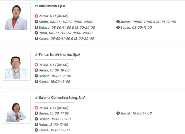This screenshot has width=185, height=134.
Task: Click clock icon beside Adi Sentosa's Jumat schedule
Action: pos(118,22)
